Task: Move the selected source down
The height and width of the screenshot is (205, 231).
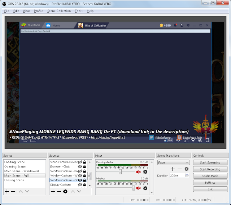Action: tap(79, 191)
